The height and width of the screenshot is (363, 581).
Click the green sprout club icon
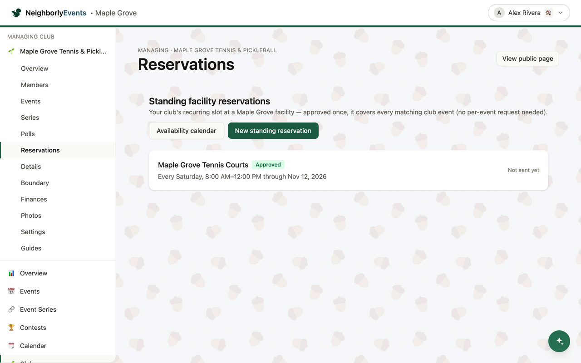click(11, 51)
